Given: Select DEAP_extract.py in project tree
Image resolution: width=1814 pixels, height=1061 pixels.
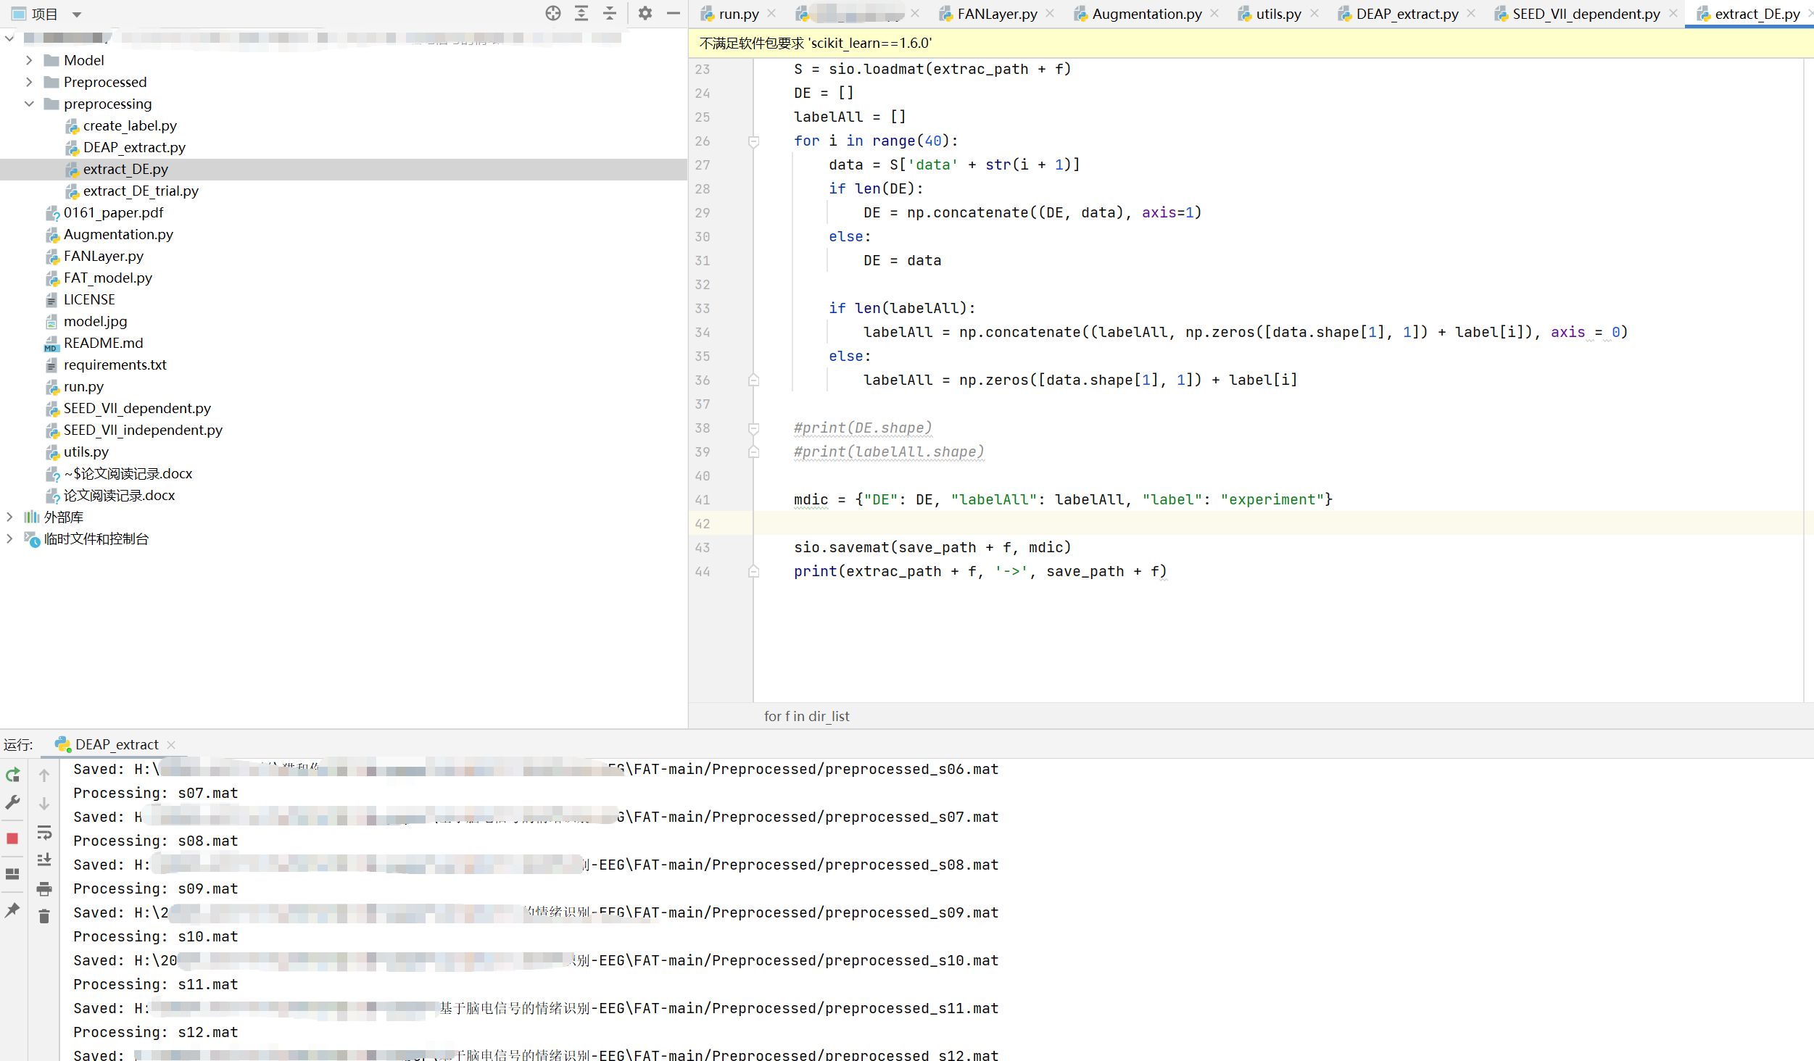Looking at the screenshot, I should pyautogui.click(x=134, y=147).
